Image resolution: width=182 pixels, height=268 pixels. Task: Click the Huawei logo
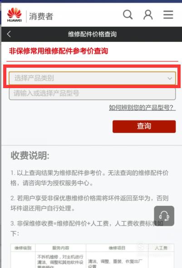(15, 15)
